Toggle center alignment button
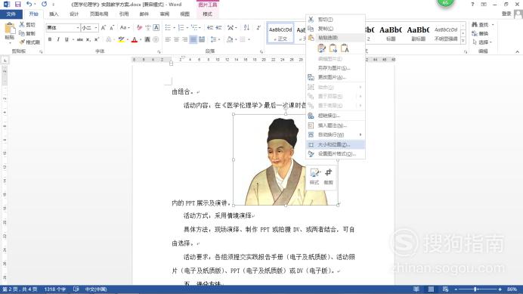 tap(176, 40)
